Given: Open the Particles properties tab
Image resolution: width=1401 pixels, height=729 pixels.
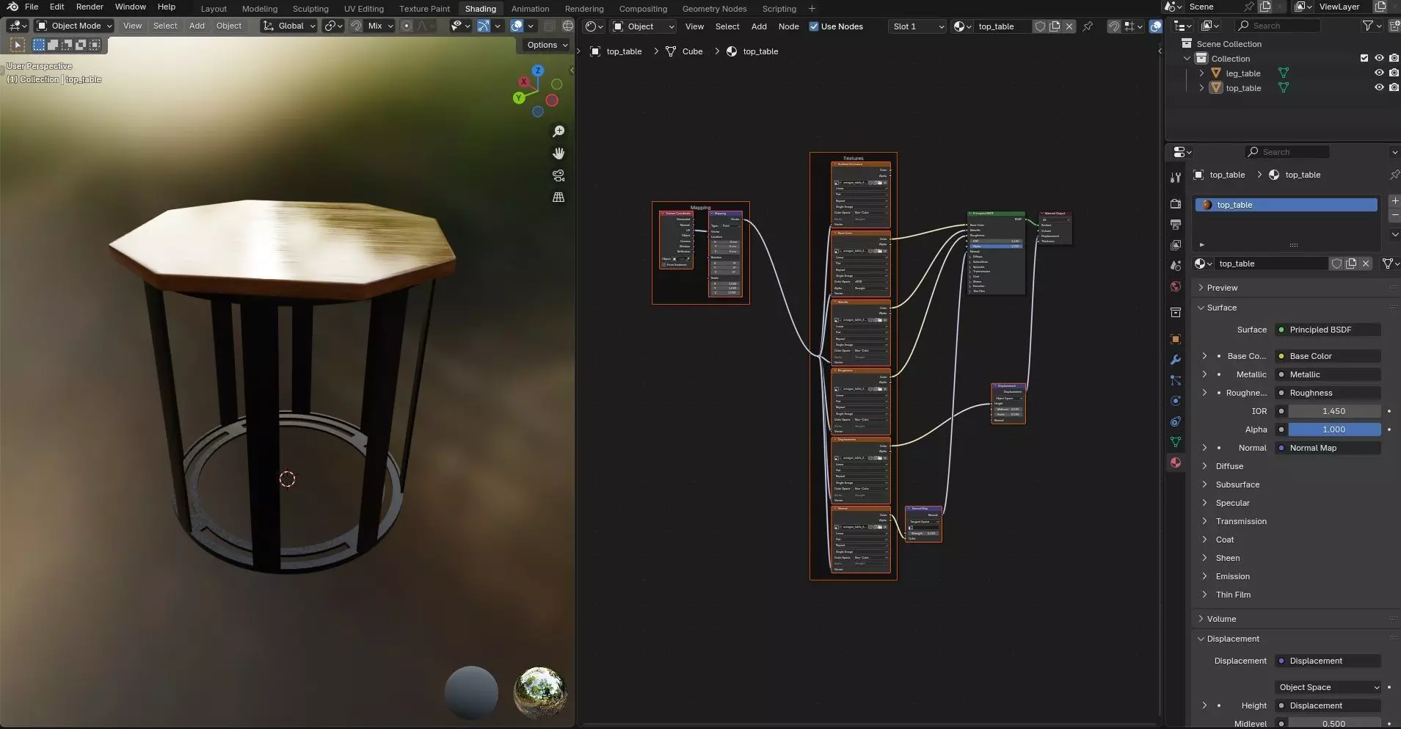Looking at the screenshot, I should tap(1176, 380).
